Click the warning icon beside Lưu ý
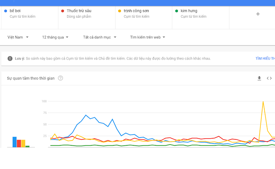Screen dimensions: 275x169 click(10, 59)
